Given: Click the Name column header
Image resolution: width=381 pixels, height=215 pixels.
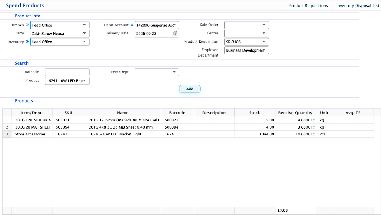Looking at the screenshot, I should pos(123,113).
